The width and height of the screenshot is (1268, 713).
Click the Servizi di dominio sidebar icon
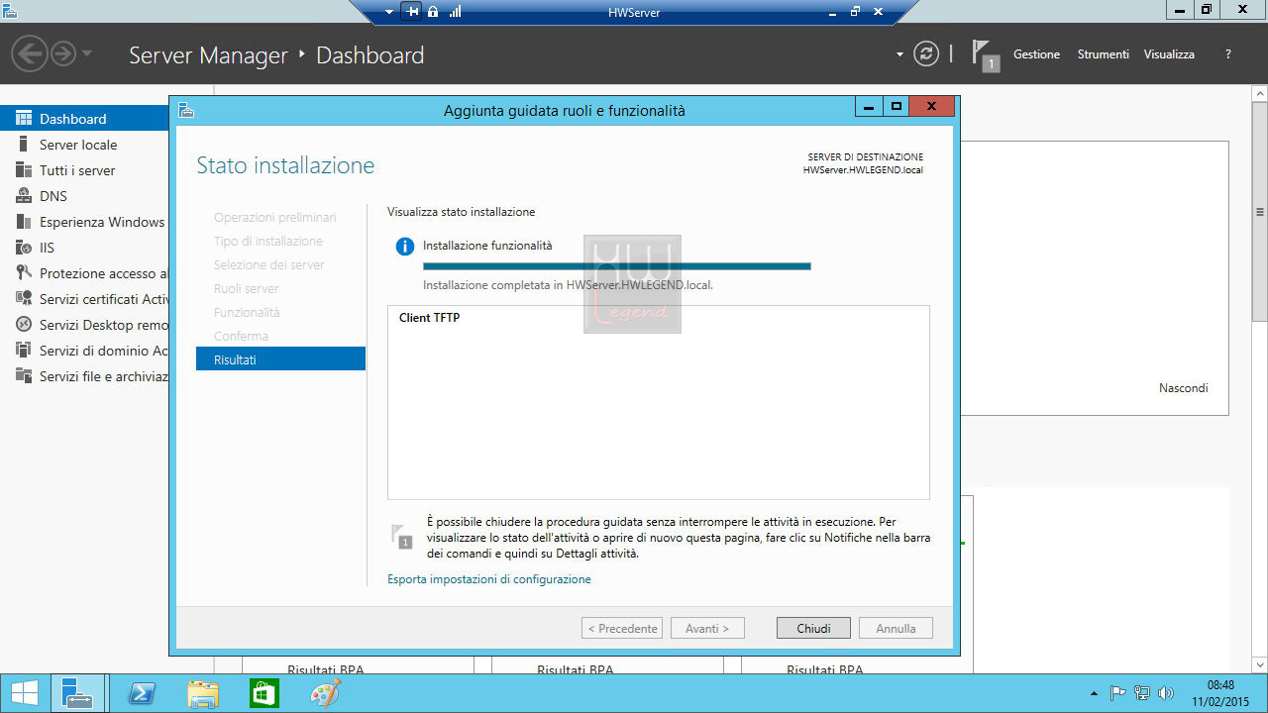(23, 350)
